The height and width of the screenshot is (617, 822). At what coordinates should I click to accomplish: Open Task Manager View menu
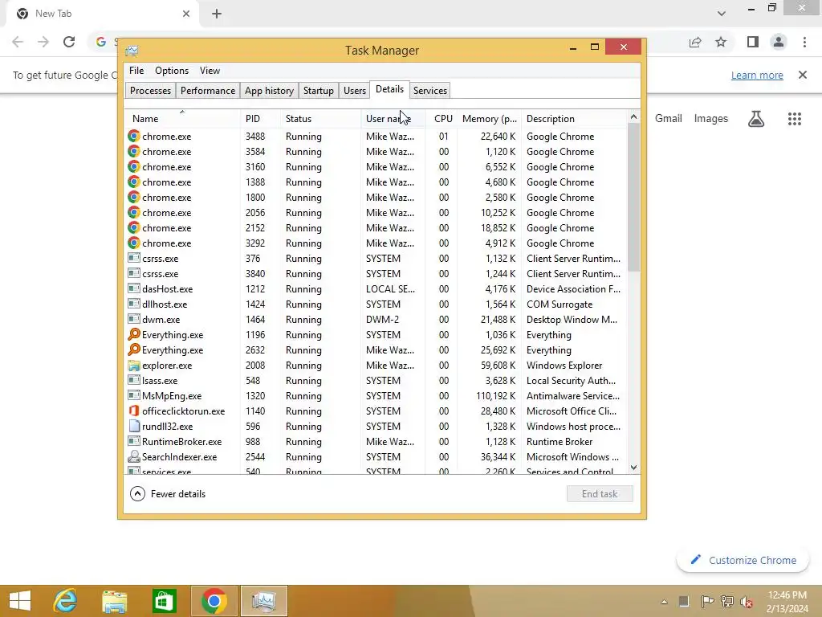tap(210, 71)
